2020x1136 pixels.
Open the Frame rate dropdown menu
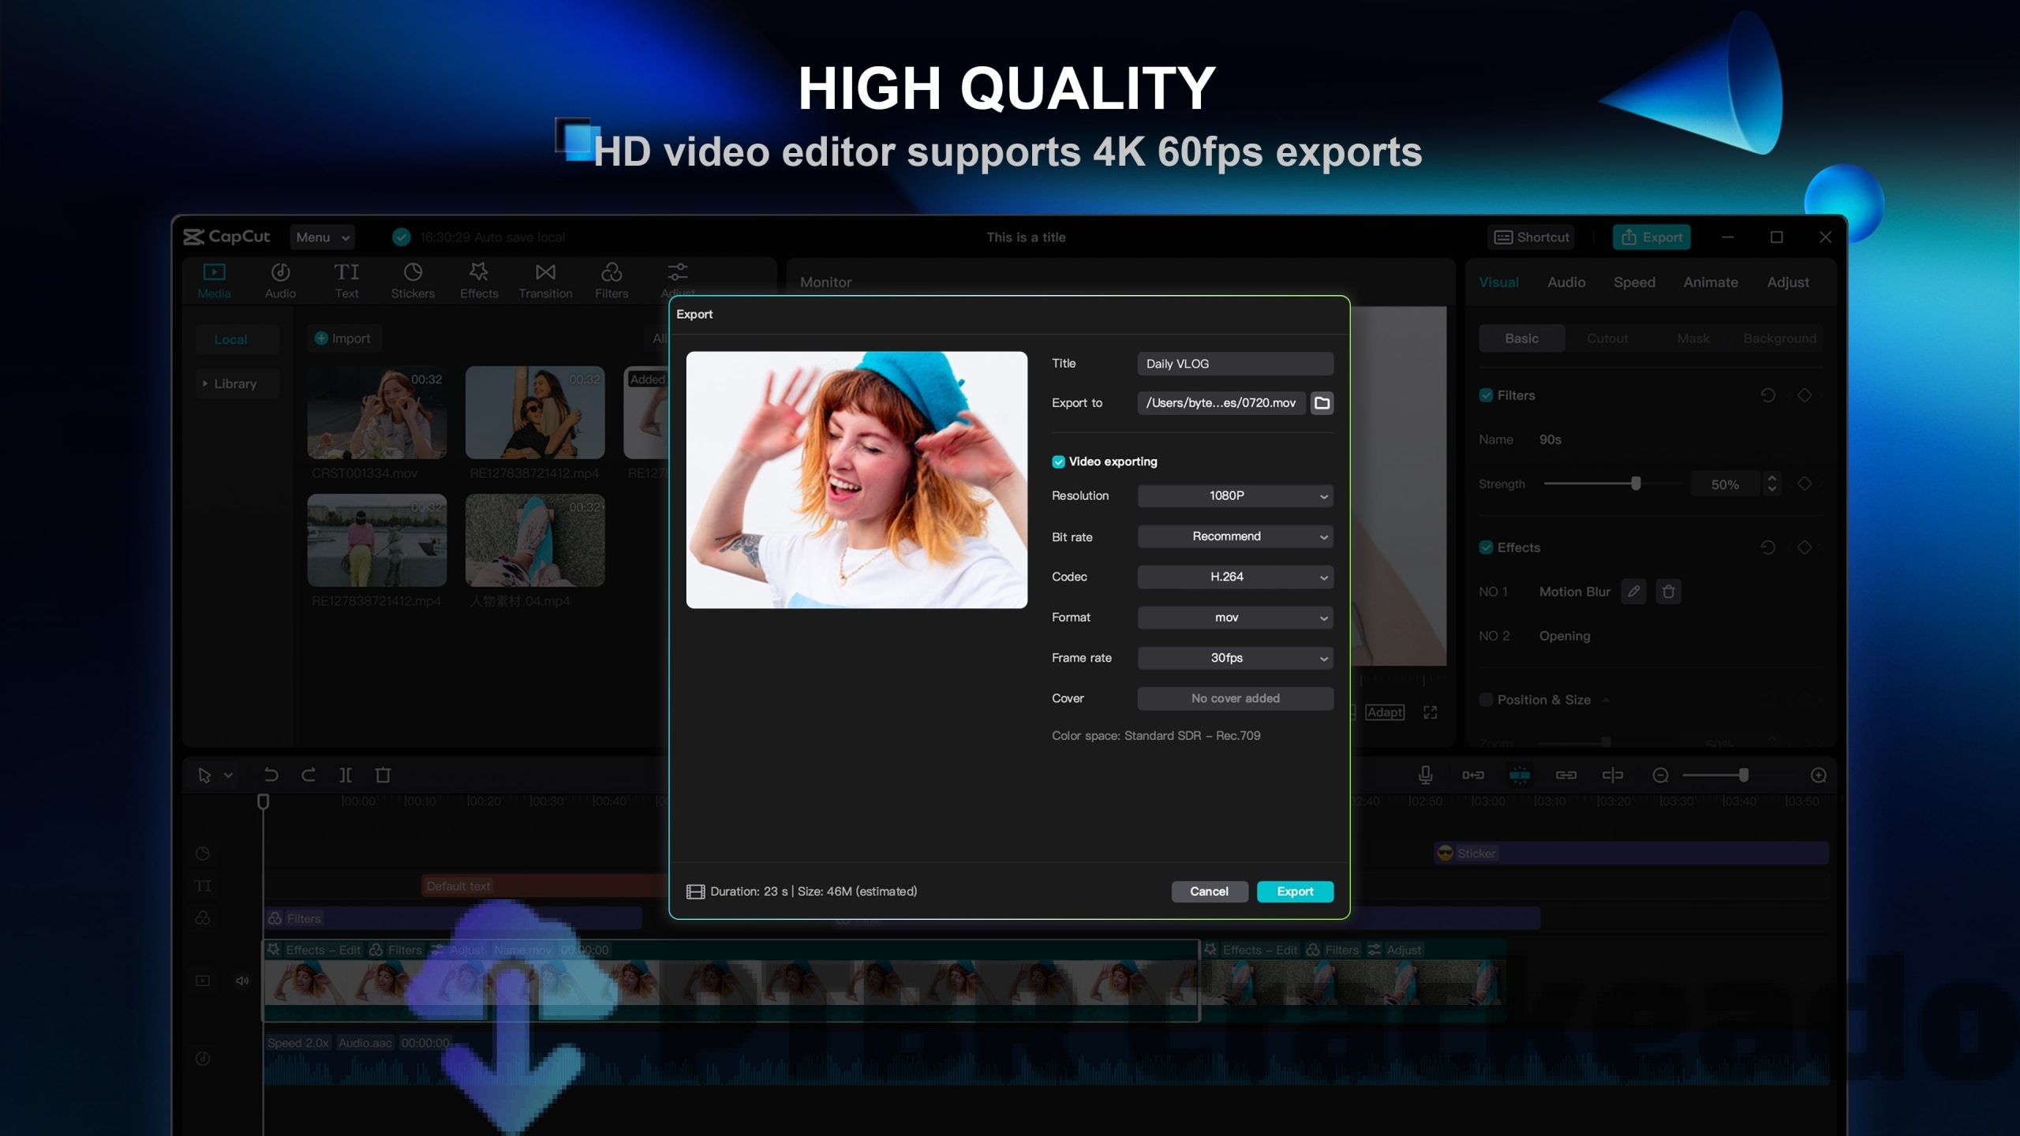coord(1235,656)
